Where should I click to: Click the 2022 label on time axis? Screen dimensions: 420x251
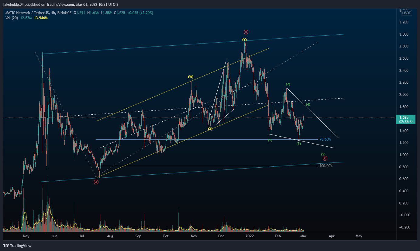click(x=250, y=236)
